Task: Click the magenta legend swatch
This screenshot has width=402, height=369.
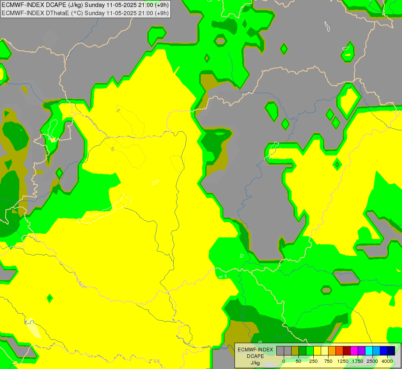Action: [x=354, y=351]
